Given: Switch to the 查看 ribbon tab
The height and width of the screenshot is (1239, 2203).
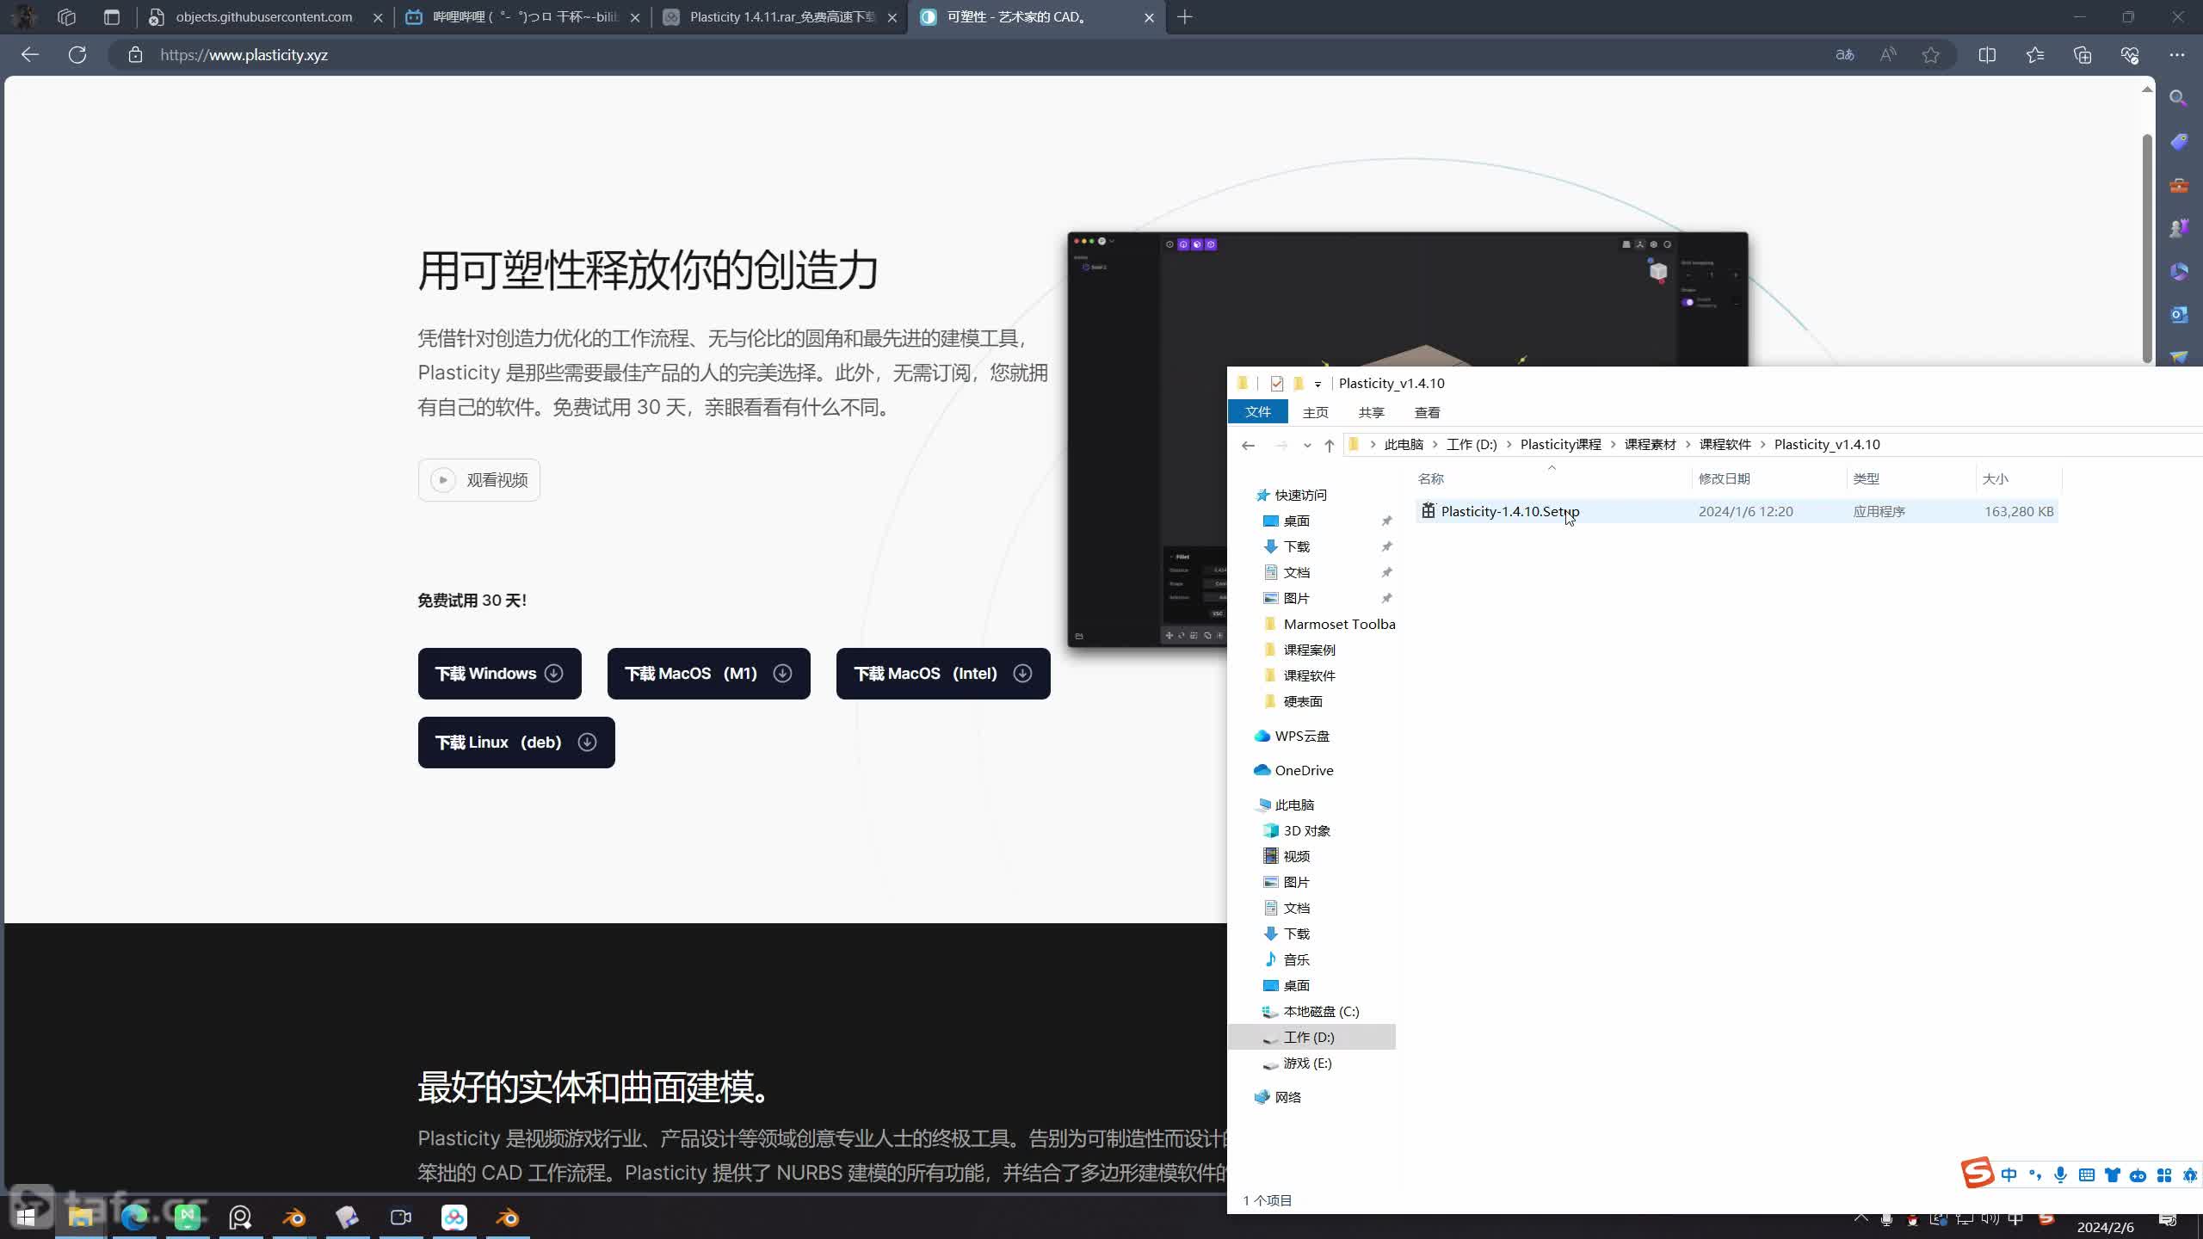Looking at the screenshot, I should (1427, 413).
